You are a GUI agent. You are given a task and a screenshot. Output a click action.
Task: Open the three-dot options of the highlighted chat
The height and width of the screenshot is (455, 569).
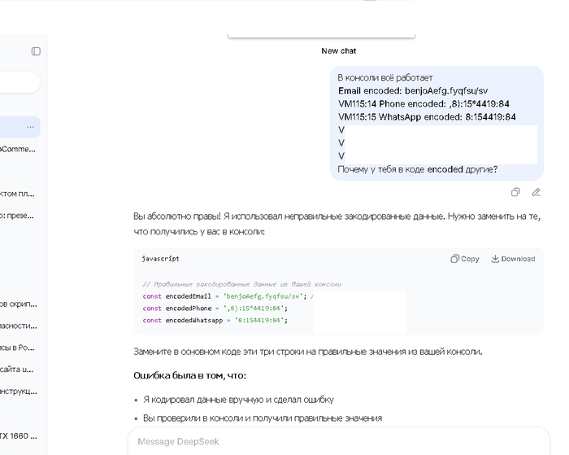tap(31, 127)
